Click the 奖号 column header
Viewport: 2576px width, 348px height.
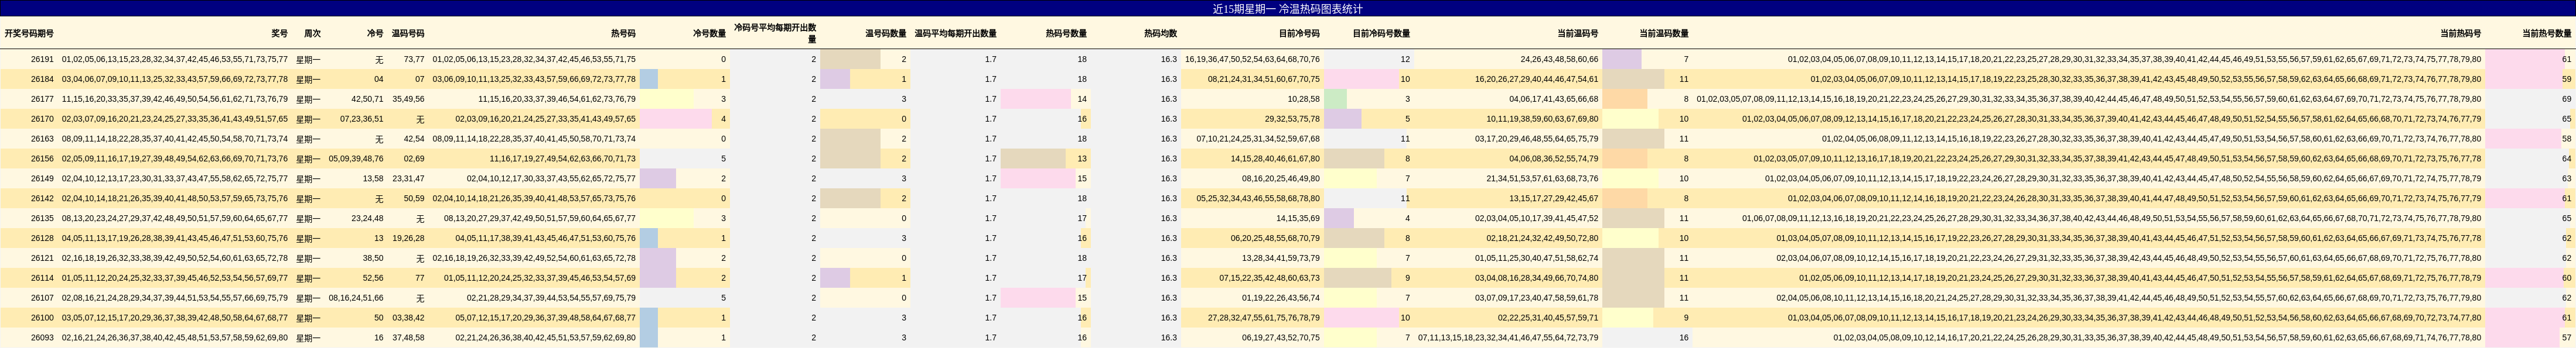tap(279, 33)
